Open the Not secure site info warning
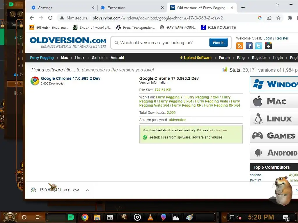The image size is (298, 223). coord(74,18)
